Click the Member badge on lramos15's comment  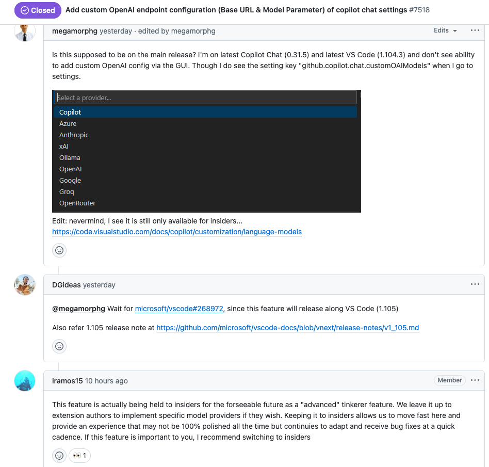tap(449, 380)
